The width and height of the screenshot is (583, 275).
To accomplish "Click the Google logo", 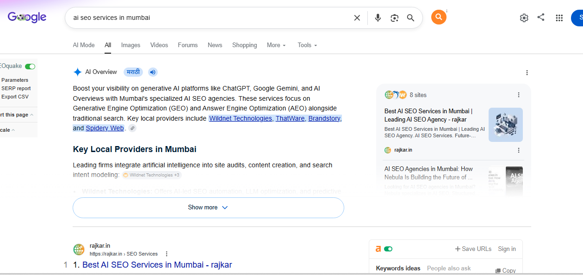I will pyautogui.click(x=27, y=18).
